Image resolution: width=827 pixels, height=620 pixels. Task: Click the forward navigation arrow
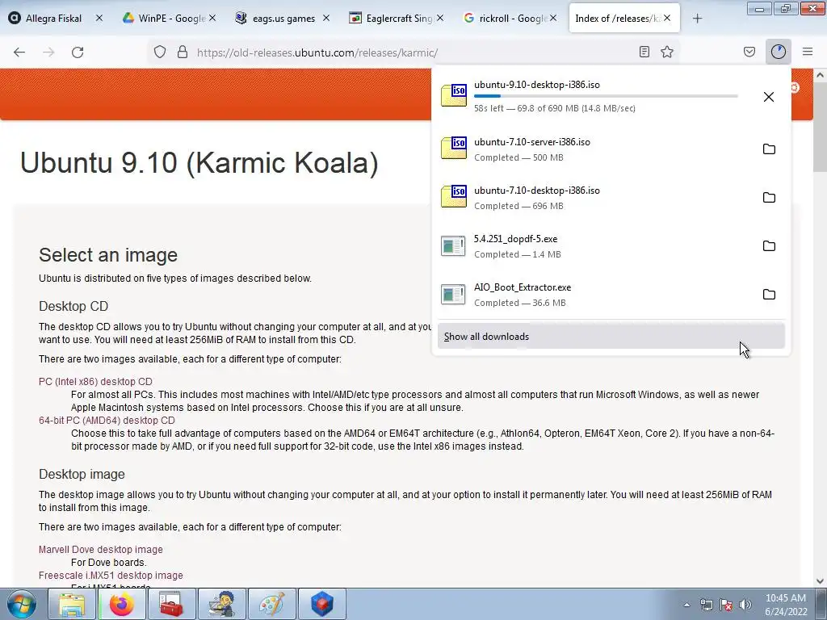[x=48, y=52]
